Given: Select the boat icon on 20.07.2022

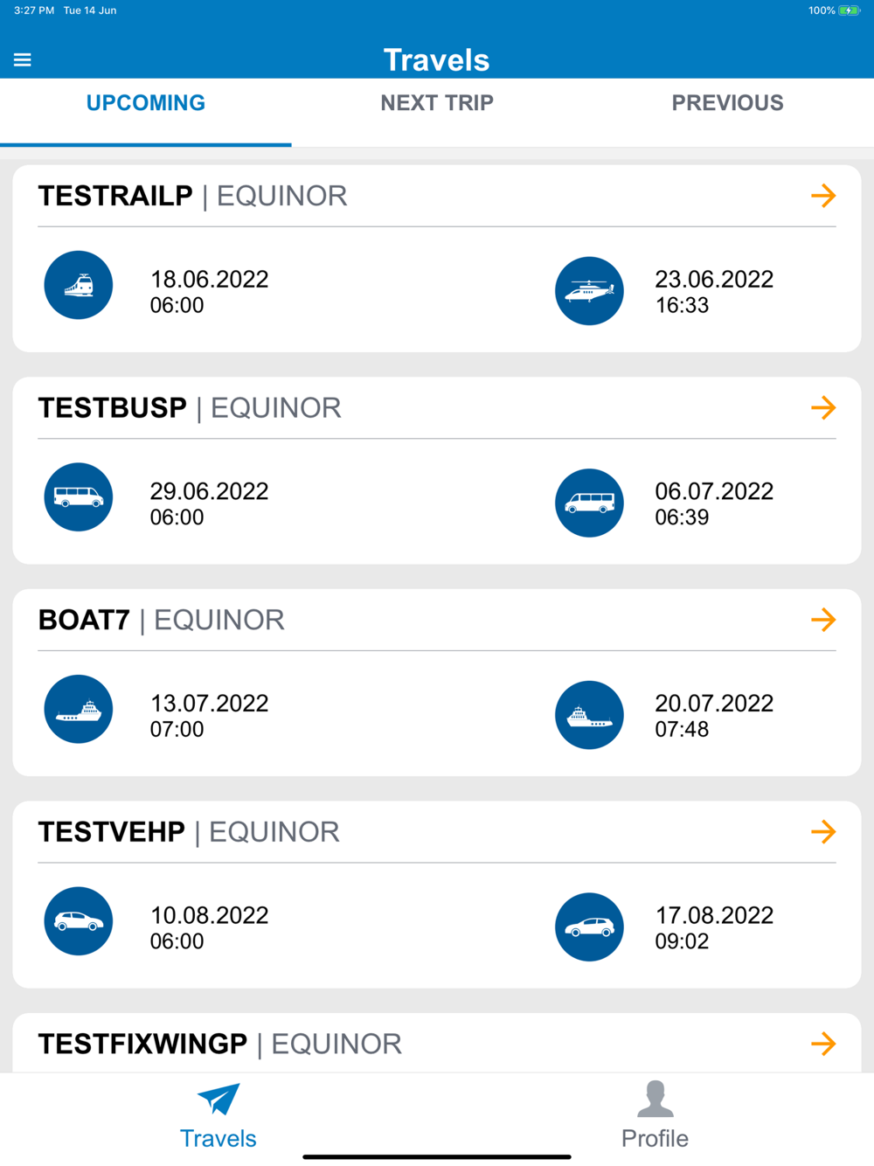Looking at the screenshot, I should tap(589, 715).
